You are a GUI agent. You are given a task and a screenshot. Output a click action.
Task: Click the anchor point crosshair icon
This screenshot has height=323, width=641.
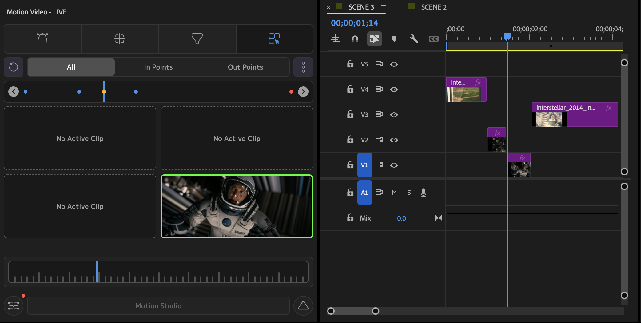click(x=120, y=39)
